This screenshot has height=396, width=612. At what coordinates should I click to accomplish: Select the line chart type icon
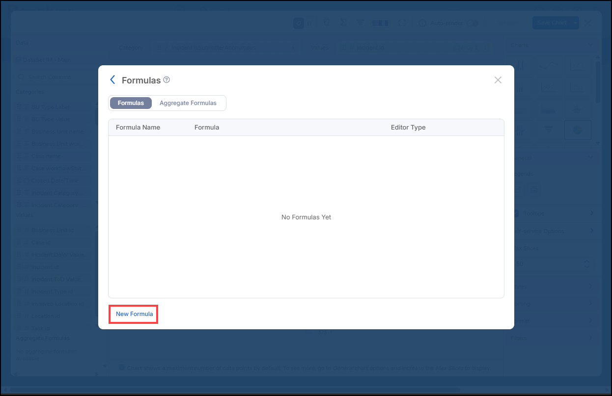[x=549, y=65]
